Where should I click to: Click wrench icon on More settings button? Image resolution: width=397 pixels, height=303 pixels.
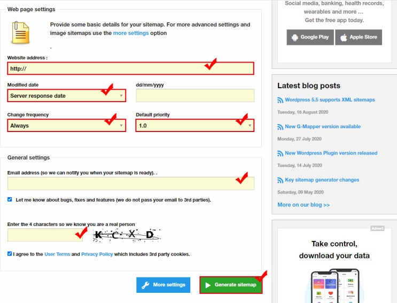(145, 285)
